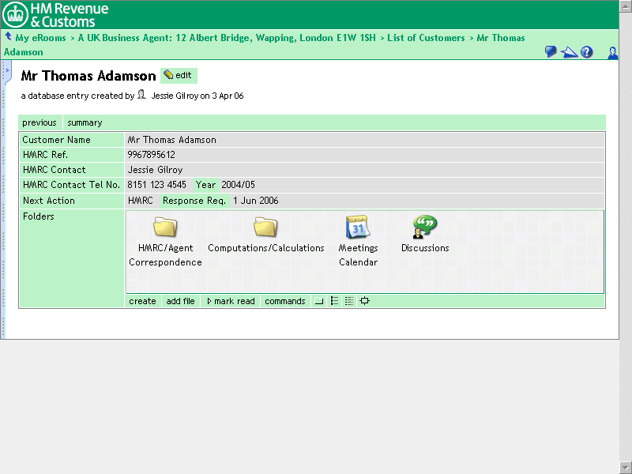Viewport: 632px width, 474px height.
Task: Open the Discussions item
Action: pyautogui.click(x=424, y=229)
